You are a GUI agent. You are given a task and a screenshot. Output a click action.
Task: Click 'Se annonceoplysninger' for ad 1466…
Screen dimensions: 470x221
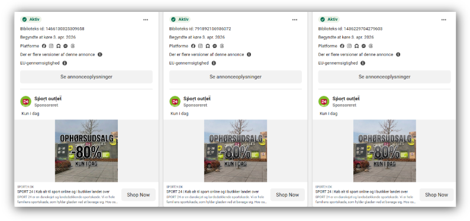point(86,77)
